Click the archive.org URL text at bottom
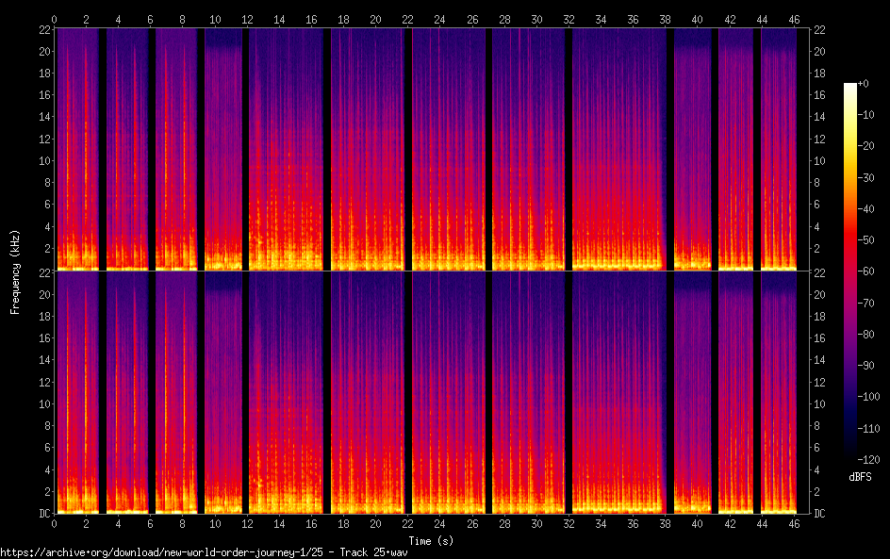The width and height of the screenshot is (890, 559). tap(204, 552)
